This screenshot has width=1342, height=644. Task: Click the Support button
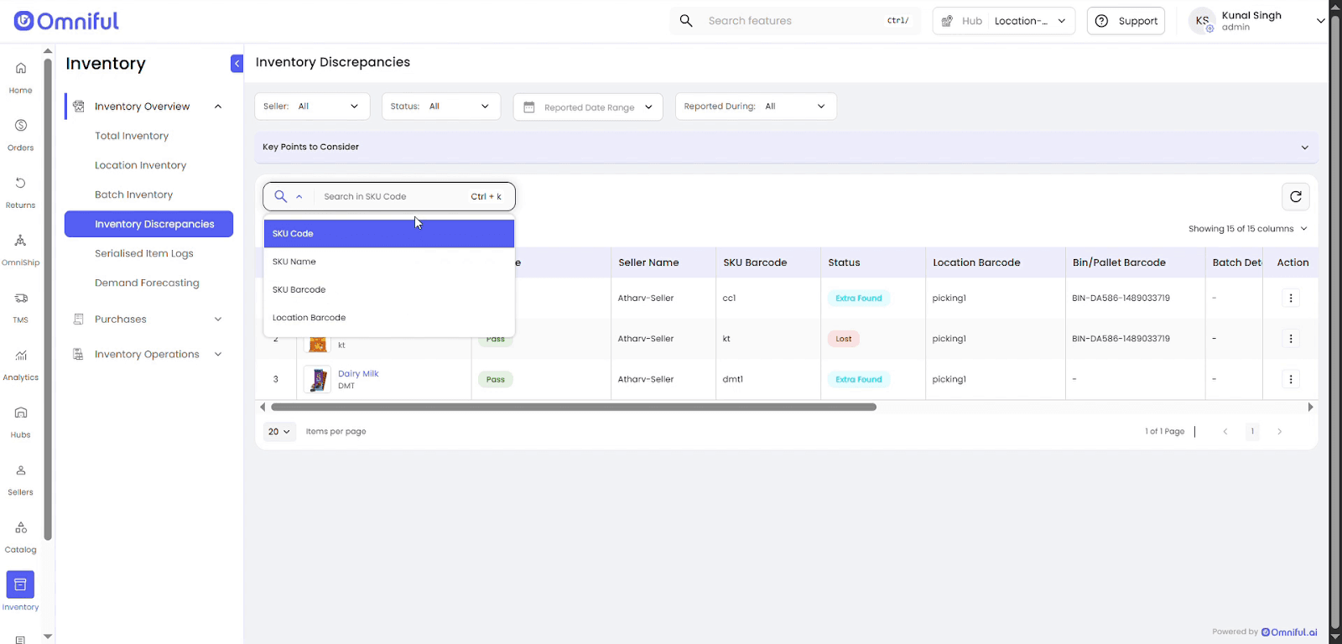pyautogui.click(x=1126, y=21)
